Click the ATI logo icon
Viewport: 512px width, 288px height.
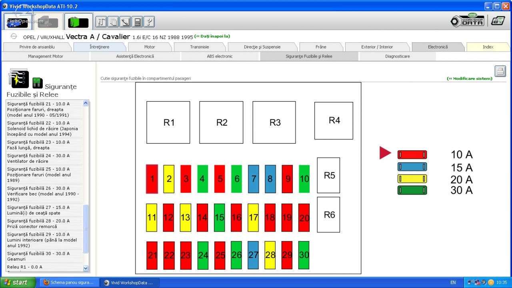point(498,21)
